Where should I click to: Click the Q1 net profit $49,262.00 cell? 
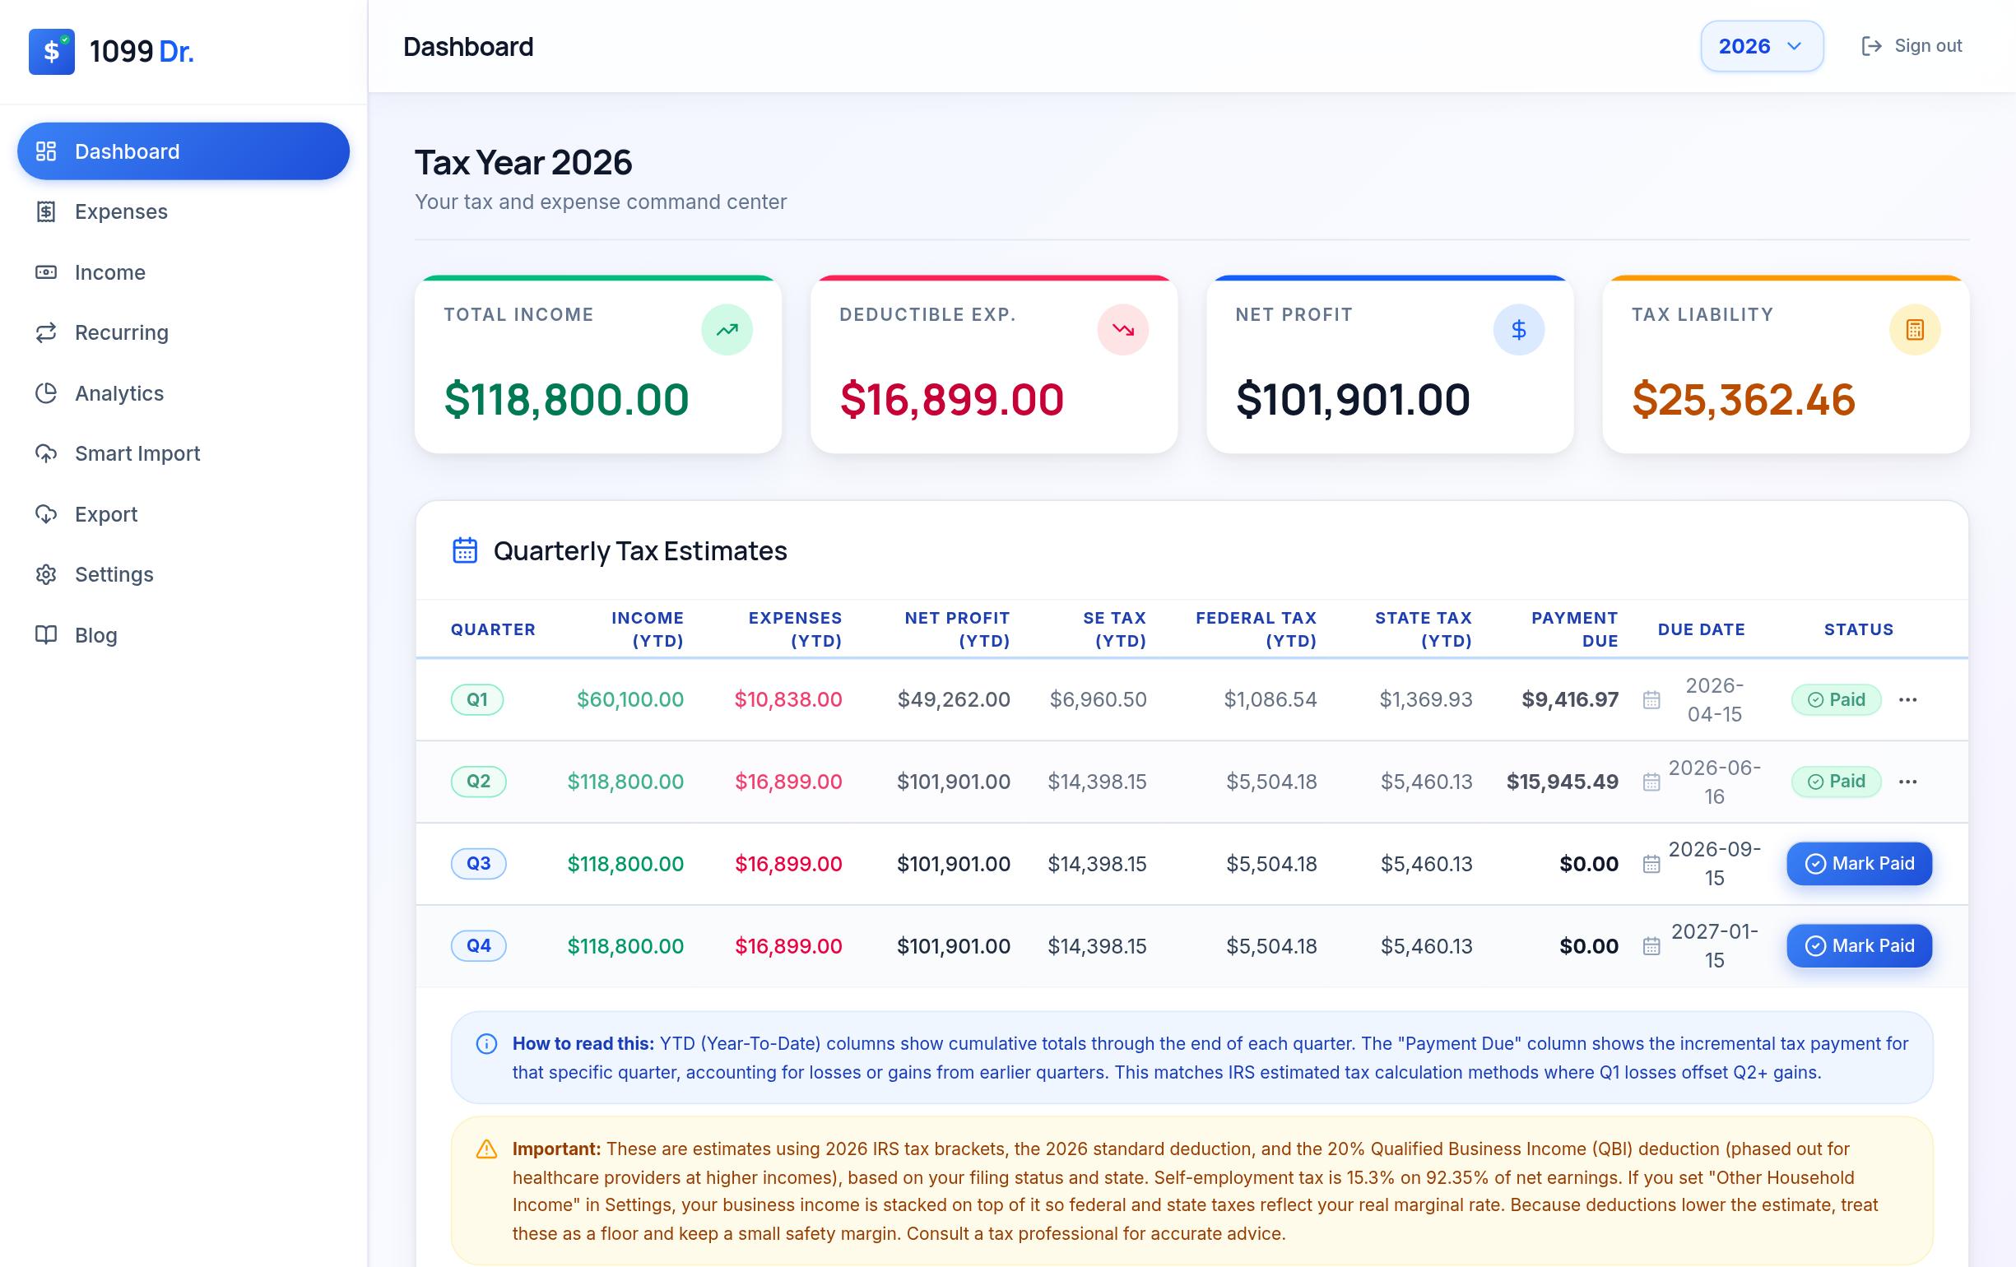(x=954, y=699)
